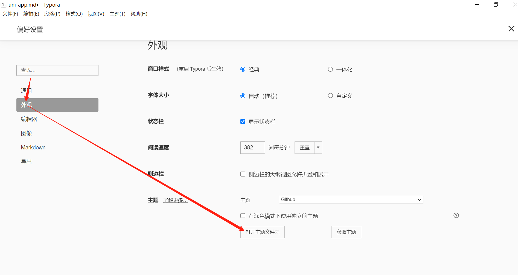Open the 导出 settings section
Screen dimensions: 518x275
tap(26, 161)
